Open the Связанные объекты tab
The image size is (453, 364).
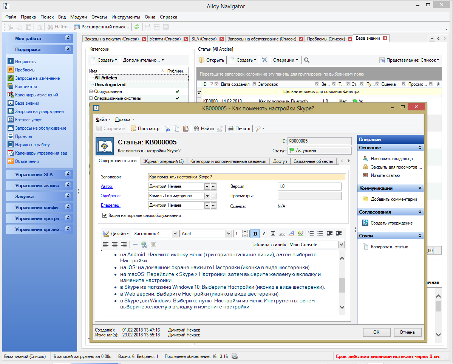[314, 161]
